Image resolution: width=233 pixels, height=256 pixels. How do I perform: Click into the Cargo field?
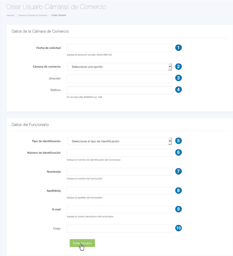pos(119,228)
